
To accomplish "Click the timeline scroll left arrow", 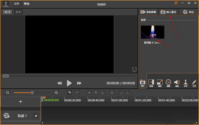I will tap(42, 123).
